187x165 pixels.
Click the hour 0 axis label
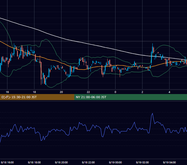[115, 92]
